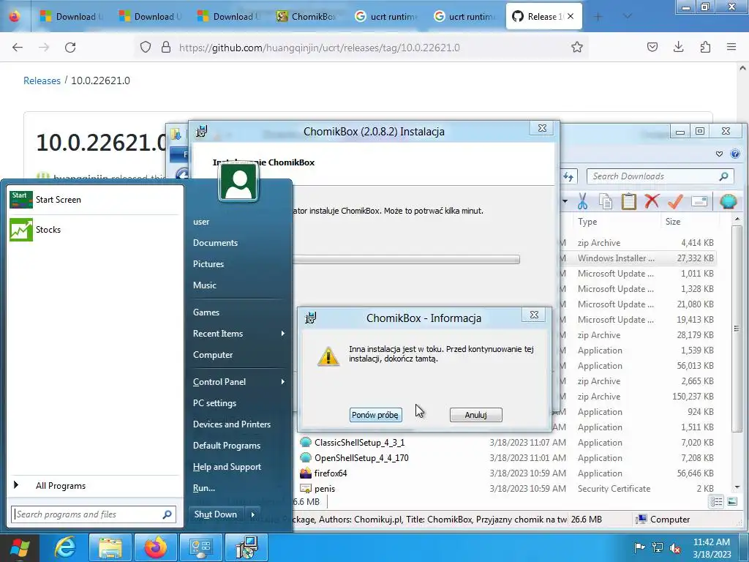The image size is (749, 562).
Task: Open Devices and Printers
Action: [x=232, y=424]
